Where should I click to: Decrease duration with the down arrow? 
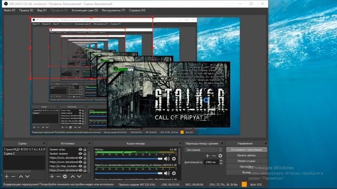221,163
